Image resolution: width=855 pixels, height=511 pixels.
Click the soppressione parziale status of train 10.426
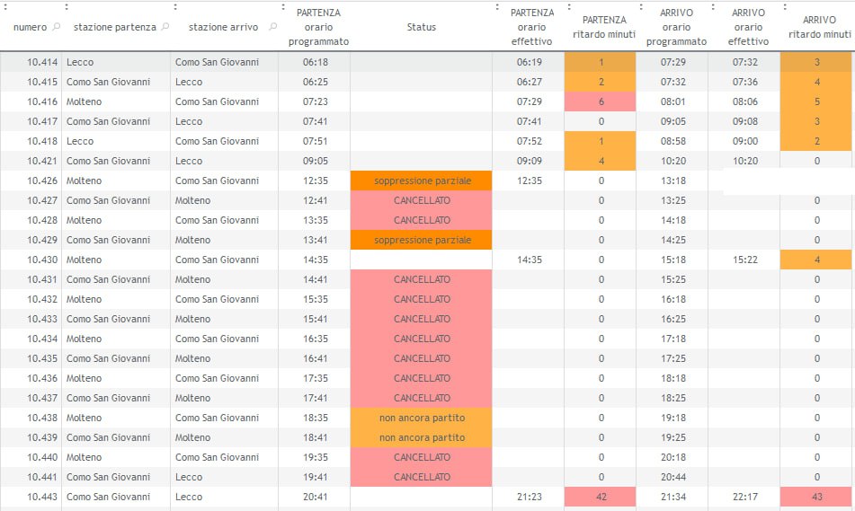422,181
